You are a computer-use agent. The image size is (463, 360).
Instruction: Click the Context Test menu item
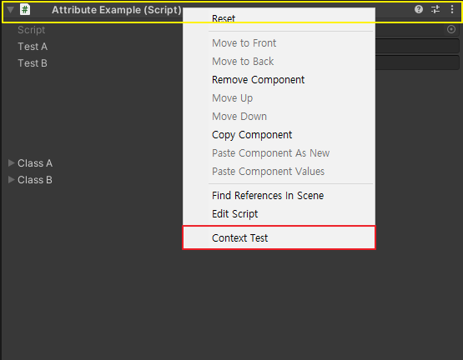pos(279,237)
